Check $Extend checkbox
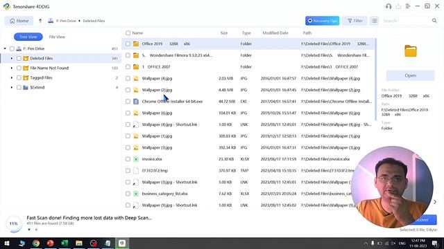The image size is (444, 249). (19, 88)
